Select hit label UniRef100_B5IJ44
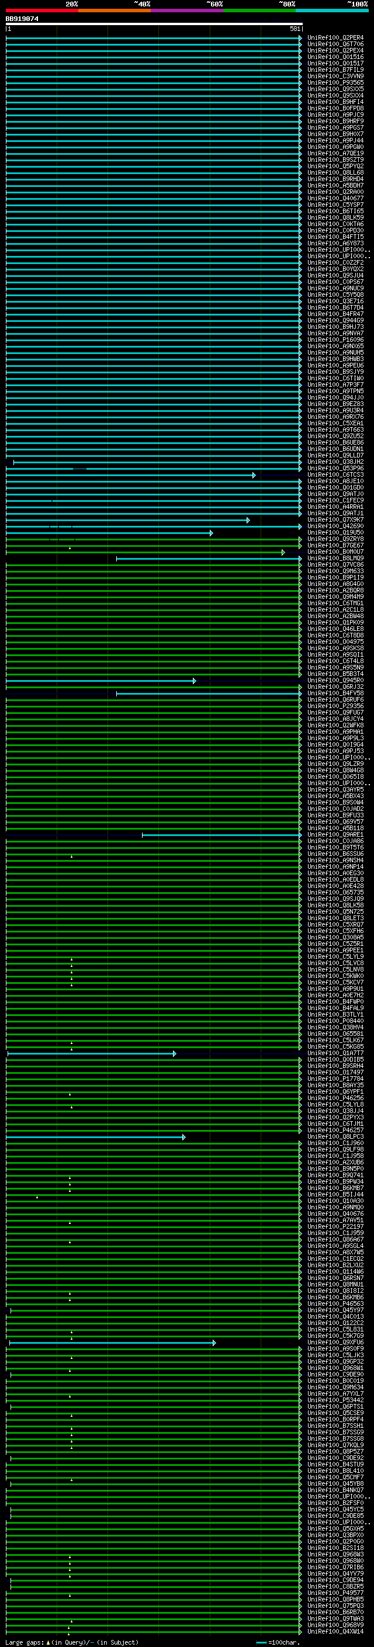Screen dimensions: 374x1647 coord(335,1194)
